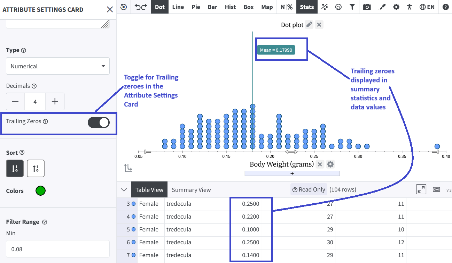
Task: Select the Dot plot type
Action: click(160, 7)
